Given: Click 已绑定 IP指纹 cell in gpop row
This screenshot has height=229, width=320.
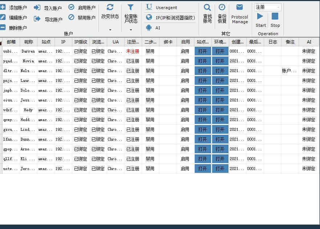Looking at the screenshot, I should coord(81,149).
